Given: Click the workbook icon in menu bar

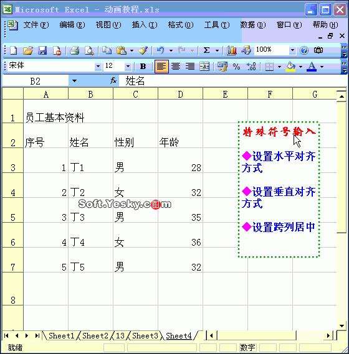Looking at the screenshot, I should tap(12, 25).
